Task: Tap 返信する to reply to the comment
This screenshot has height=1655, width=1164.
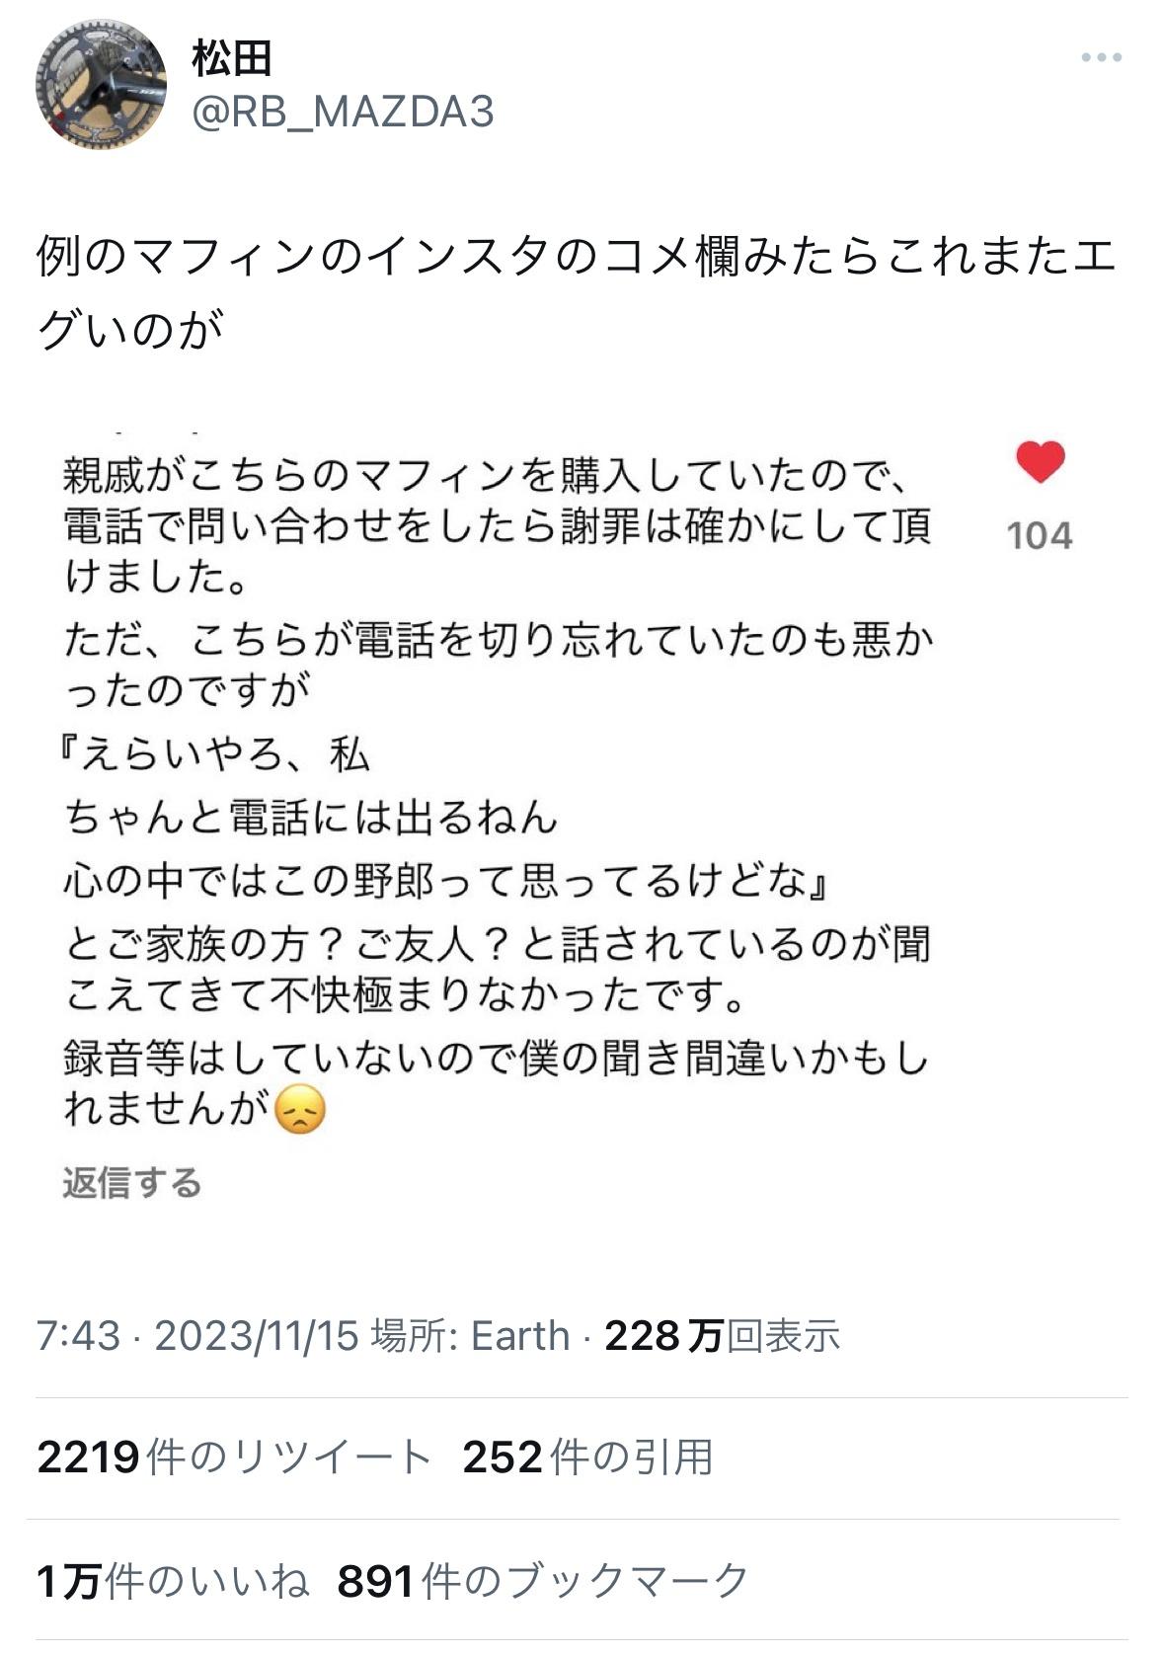Action: point(132,1182)
